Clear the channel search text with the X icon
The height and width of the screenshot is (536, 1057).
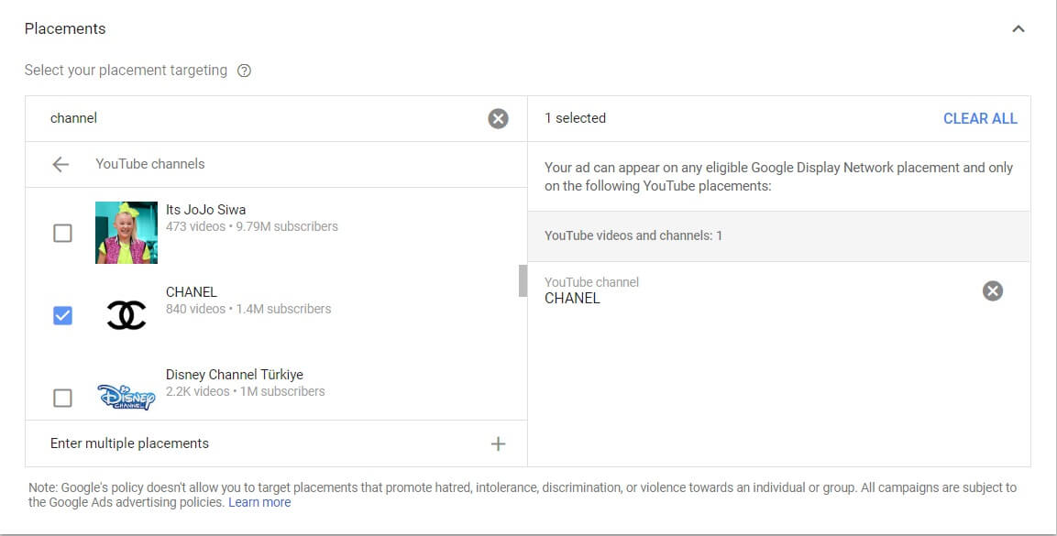pos(498,119)
